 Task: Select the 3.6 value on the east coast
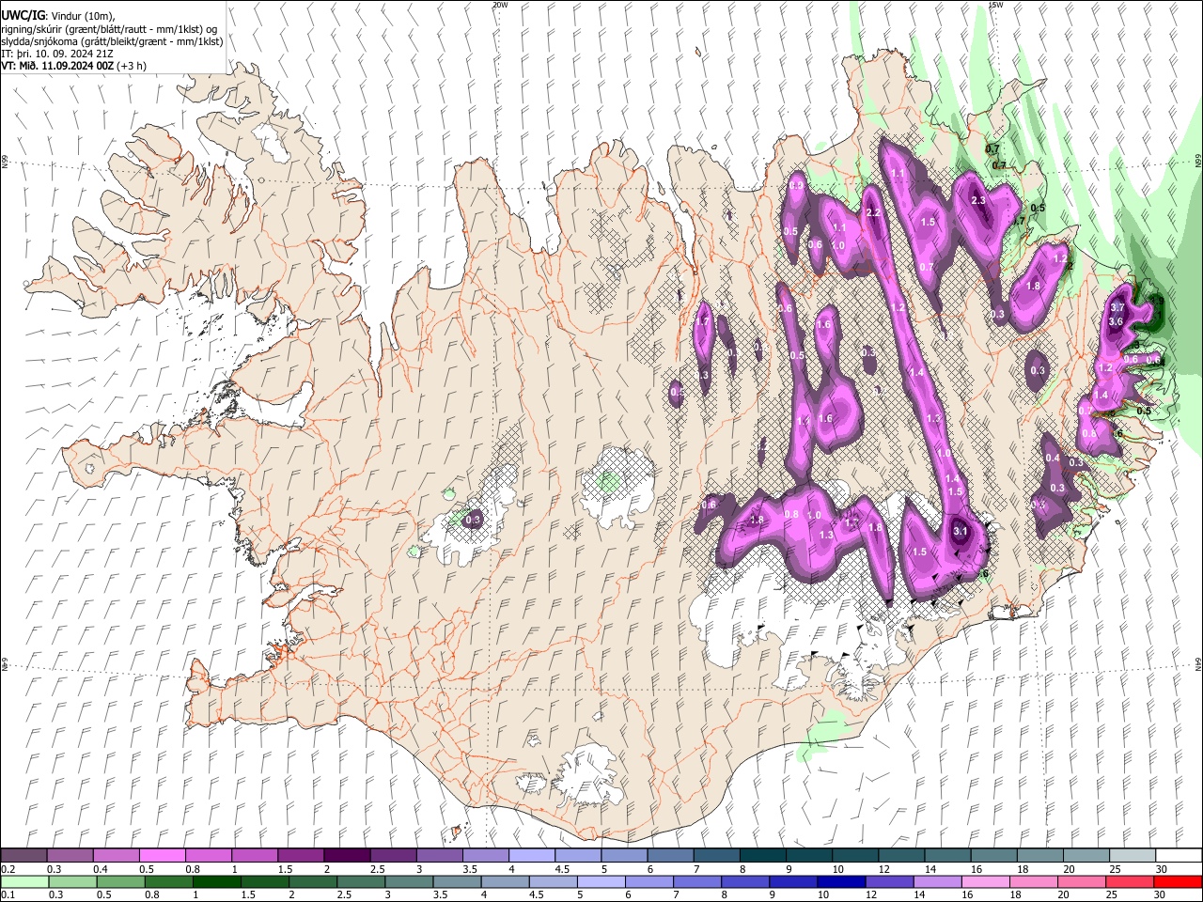pos(1116,321)
